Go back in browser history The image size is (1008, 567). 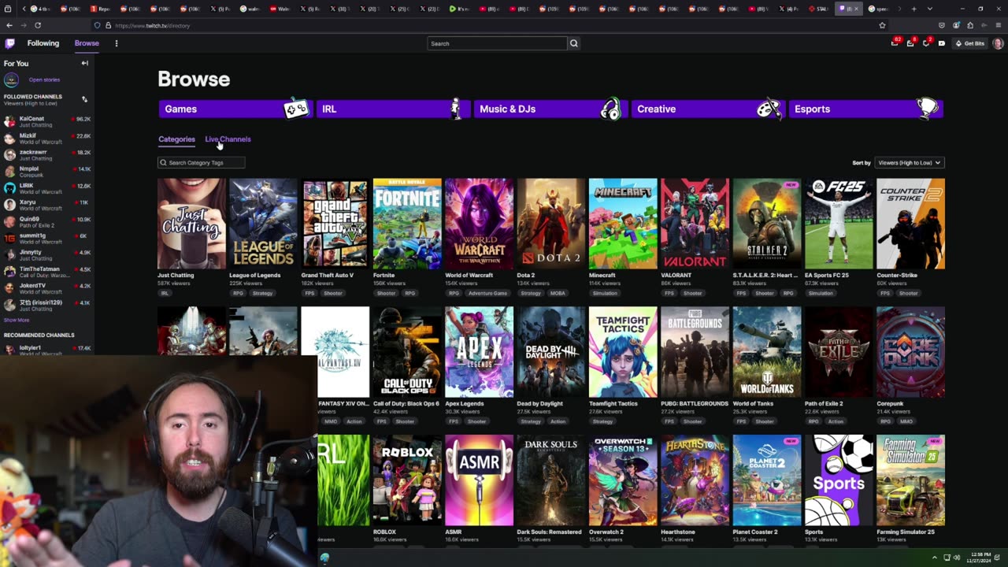tap(9, 25)
